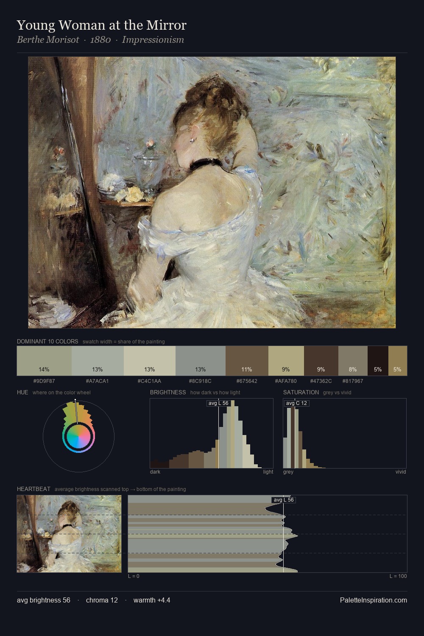Choose the 9% khaki swatch #AFA780
The height and width of the screenshot is (636, 424).
coord(286,361)
